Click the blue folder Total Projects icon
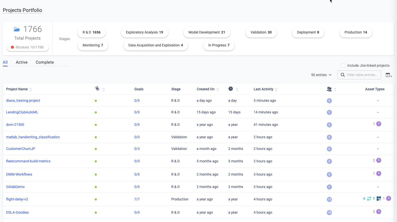The image size is (397, 222). [x=17, y=29]
